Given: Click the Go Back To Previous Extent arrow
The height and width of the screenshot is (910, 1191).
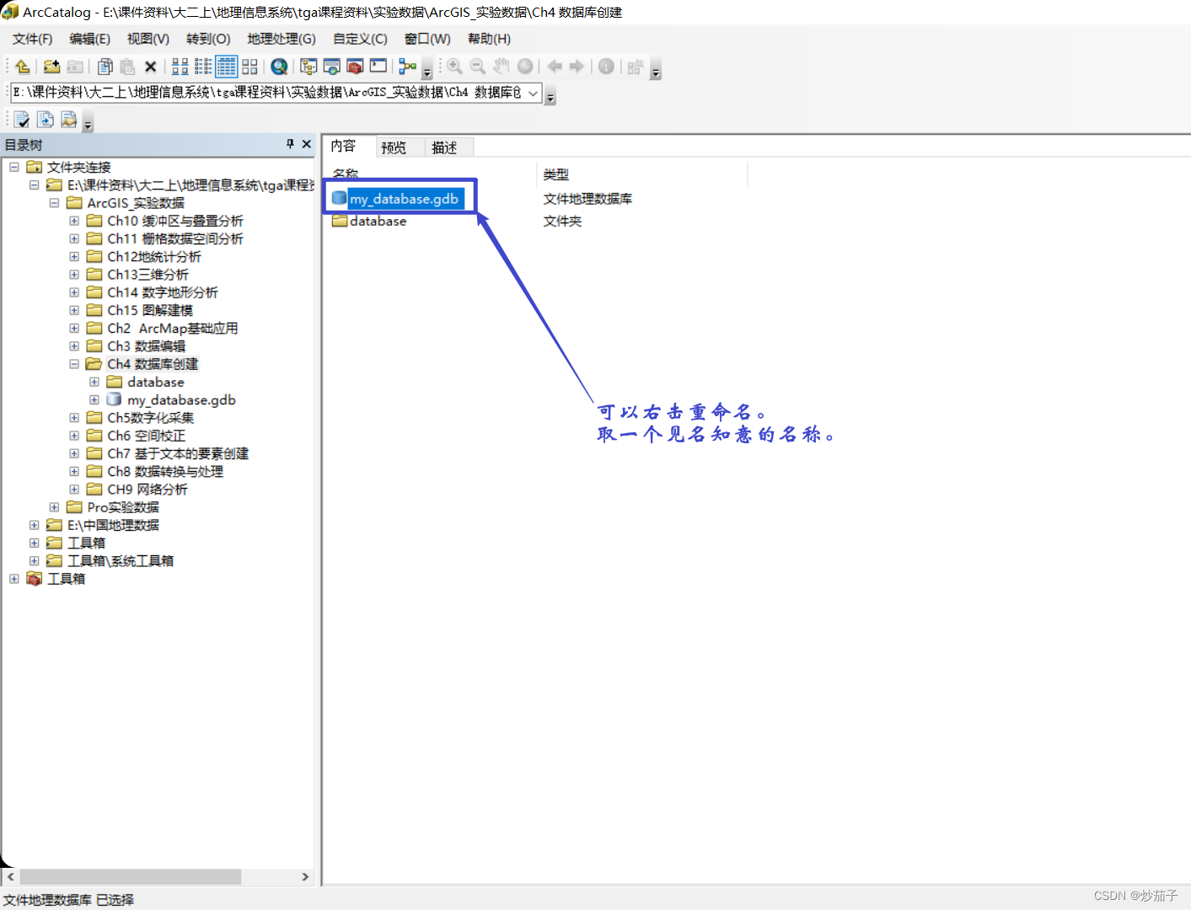Looking at the screenshot, I should pyautogui.click(x=555, y=67).
